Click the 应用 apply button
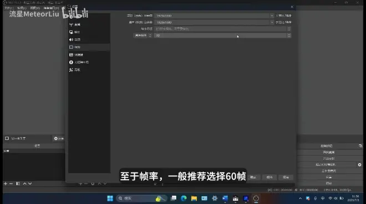Screen dimensions: 366x204 (x=286, y=177)
